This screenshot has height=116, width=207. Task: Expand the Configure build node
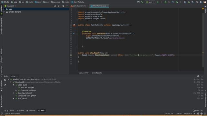[14, 93]
